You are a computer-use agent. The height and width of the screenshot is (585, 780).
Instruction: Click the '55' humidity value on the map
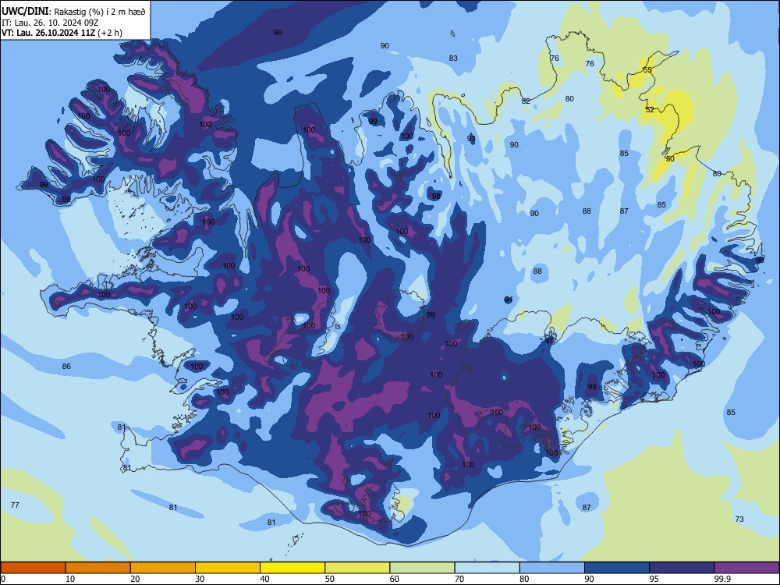point(647,70)
